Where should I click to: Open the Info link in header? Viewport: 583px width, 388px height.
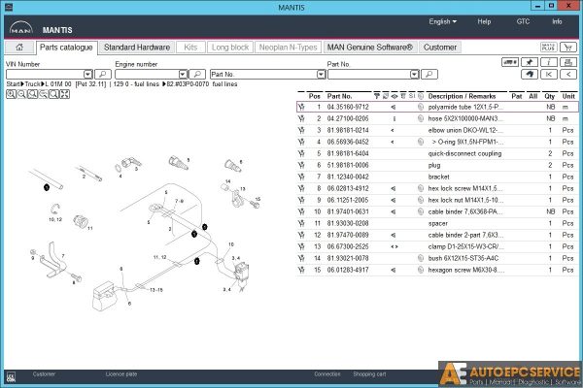tap(557, 21)
